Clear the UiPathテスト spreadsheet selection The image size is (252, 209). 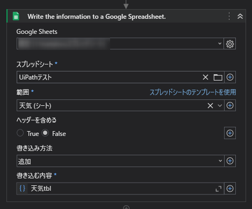click(205, 77)
